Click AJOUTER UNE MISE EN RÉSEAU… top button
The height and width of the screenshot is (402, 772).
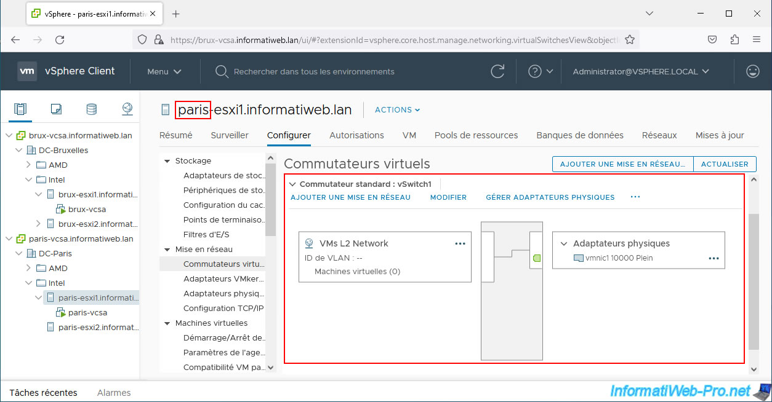(623, 164)
